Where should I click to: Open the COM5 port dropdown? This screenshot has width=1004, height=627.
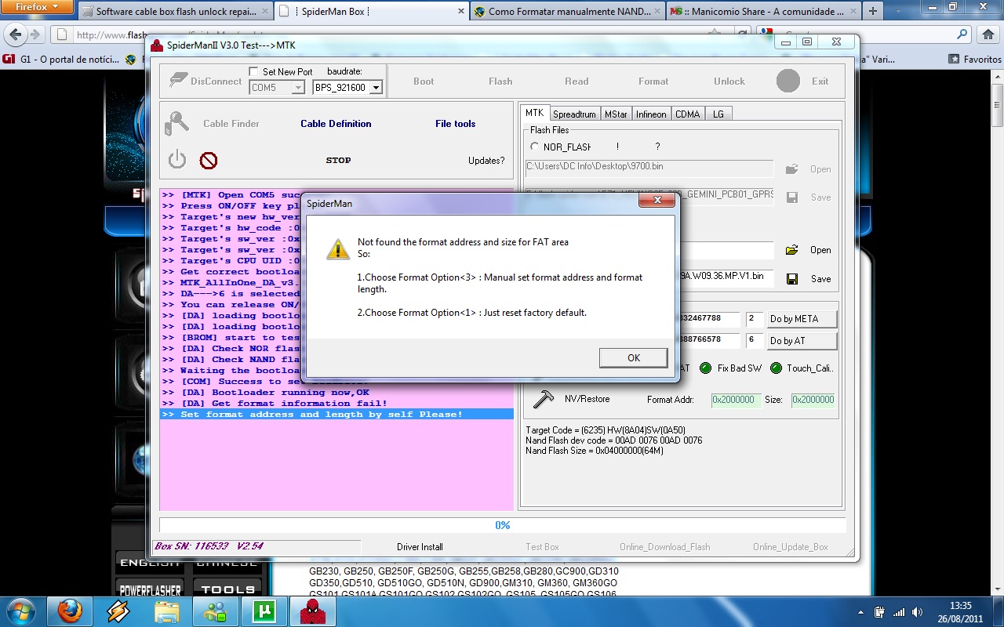pos(298,88)
